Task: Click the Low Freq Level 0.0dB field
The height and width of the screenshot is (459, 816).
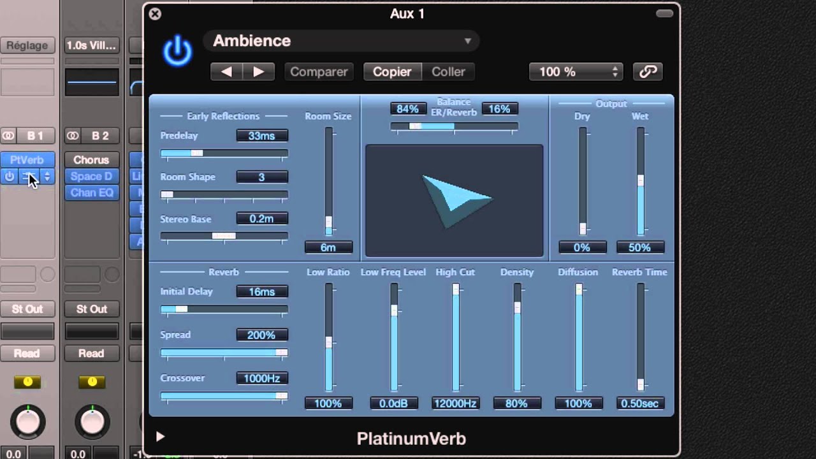Action: pos(393,404)
